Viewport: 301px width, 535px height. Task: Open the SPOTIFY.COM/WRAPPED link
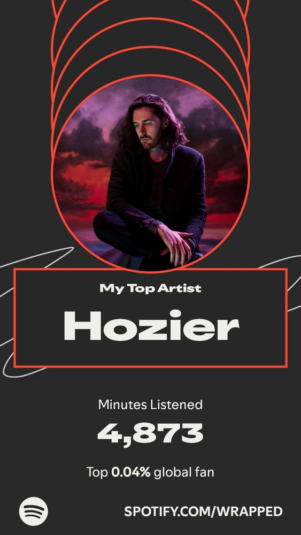[203, 511]
